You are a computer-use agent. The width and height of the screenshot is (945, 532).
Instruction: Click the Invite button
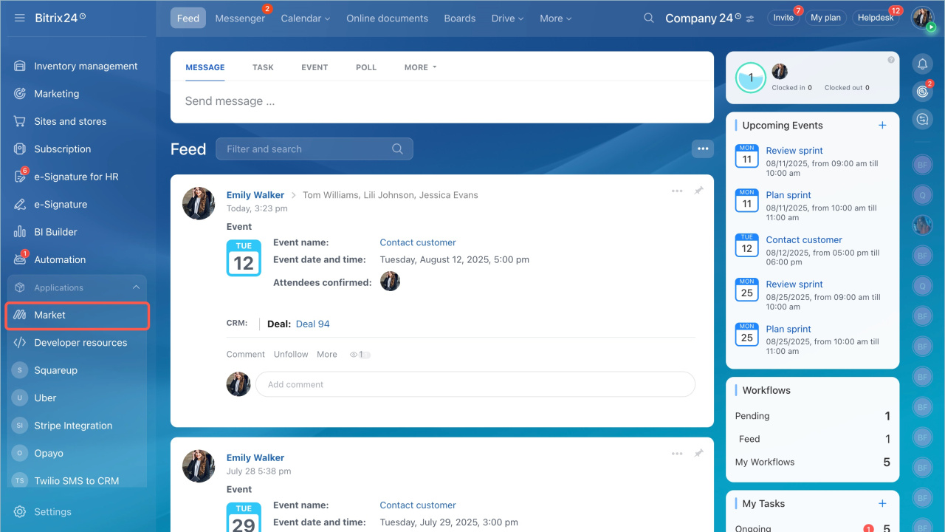point(783,18)
